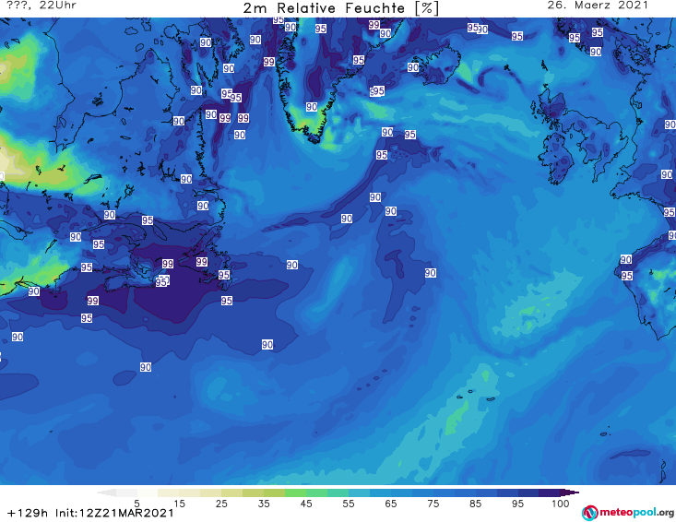
Task: Click the legend tick label '75'
Action: pyautogui.click(x=433, y=504)
